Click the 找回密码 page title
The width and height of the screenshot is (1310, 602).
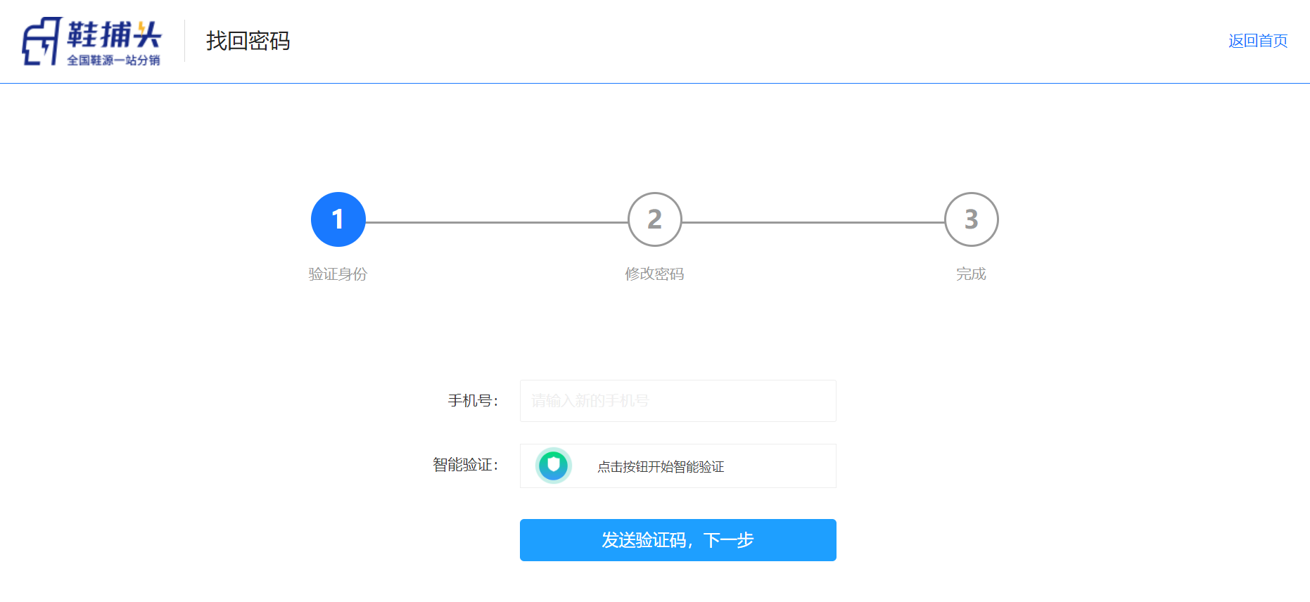248,41
